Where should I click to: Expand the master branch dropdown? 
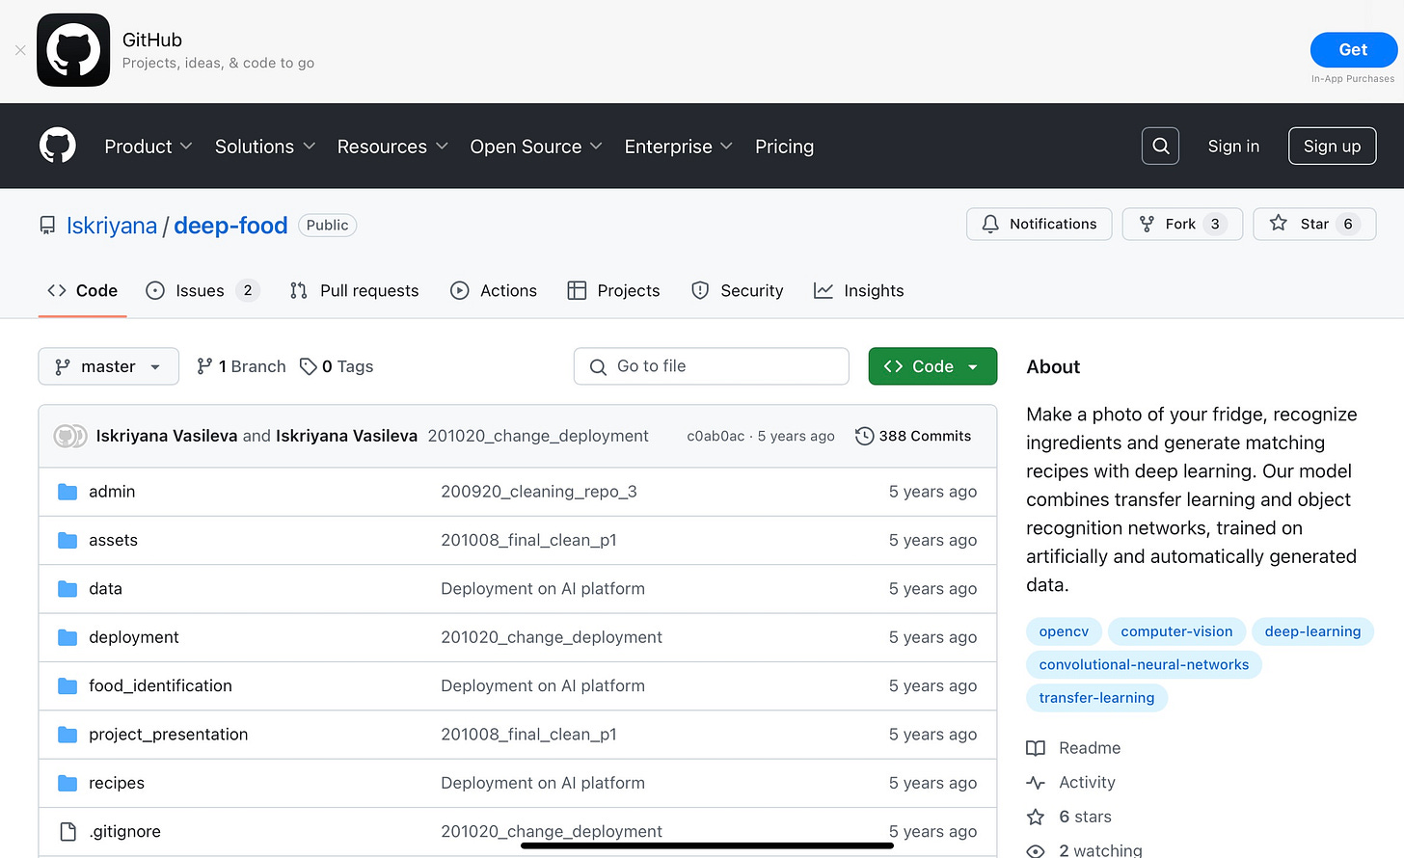click(x=109, y=366)
